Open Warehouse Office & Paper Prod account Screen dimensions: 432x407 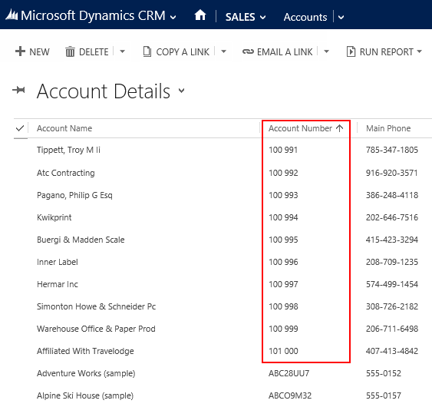[x=96, y=329]
